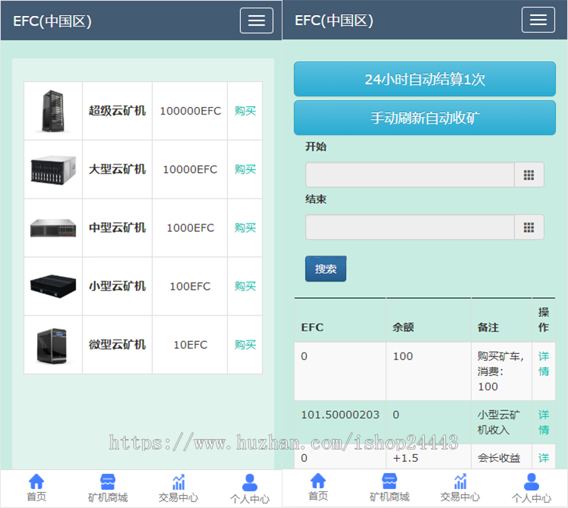The image size is (568, 508).
Task: Click 大型云矿机 name text
Action: [x=117, y=169]
